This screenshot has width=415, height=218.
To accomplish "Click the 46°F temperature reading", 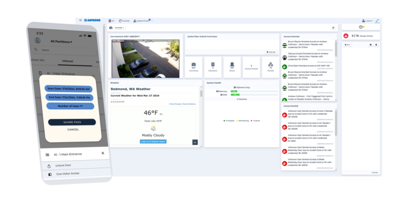I will (x=151, y=113).
